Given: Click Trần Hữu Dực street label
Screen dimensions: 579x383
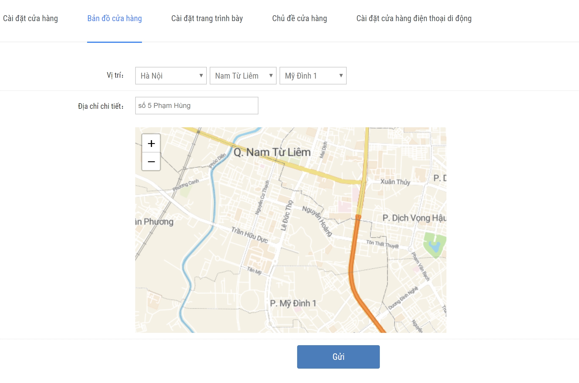Looking at the screenshot, I should click(x=249, y=235).
